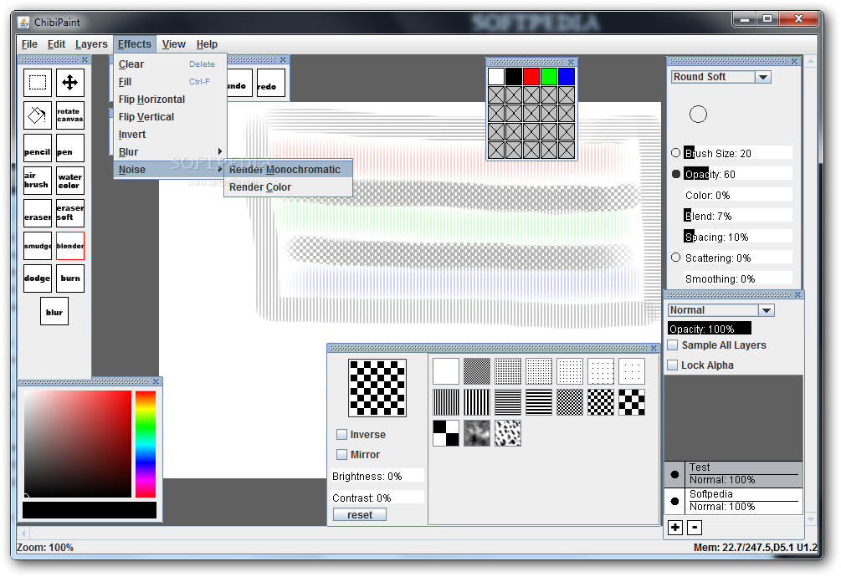The image size is (841, 577).
Task: Open the Noise submenu entry
Action: click(171, 169)
